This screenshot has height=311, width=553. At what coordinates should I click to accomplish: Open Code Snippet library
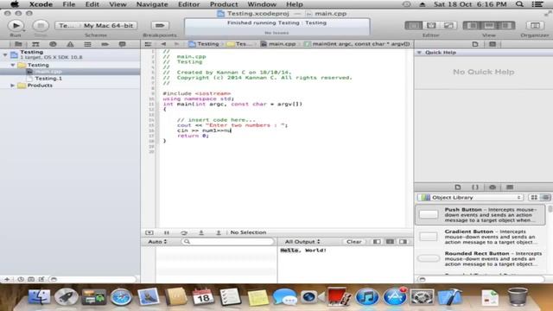click(x=475, y=187)
